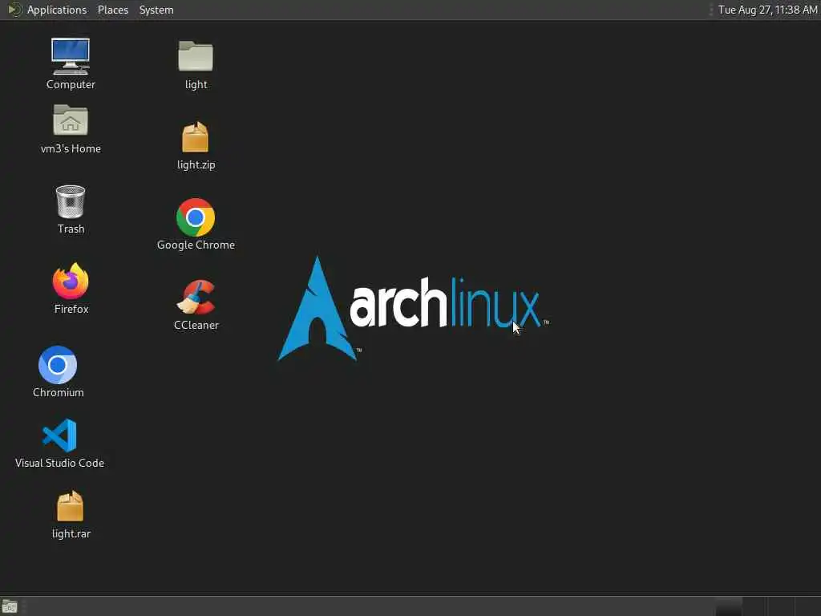Select the Visual Studio Code icon
Viewport: 821px width, 616px height.
pos(59,436)
